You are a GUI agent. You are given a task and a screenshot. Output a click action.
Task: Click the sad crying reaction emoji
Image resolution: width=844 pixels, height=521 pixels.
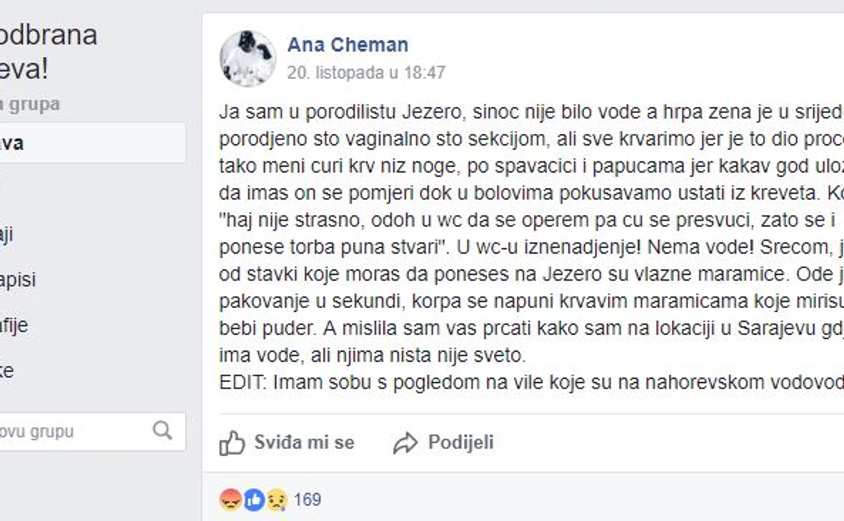[x=276, y=501]
